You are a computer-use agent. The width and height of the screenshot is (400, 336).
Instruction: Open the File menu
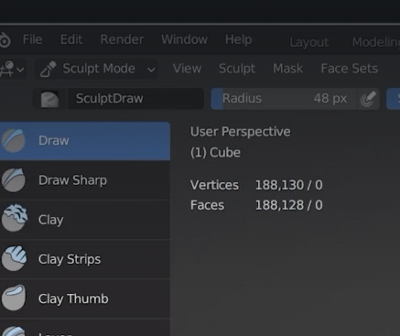(32, 39)
